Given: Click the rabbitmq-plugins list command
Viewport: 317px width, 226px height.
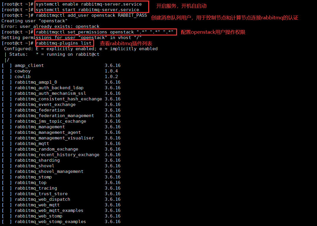Looking at the screenshot, I should 64,43.
